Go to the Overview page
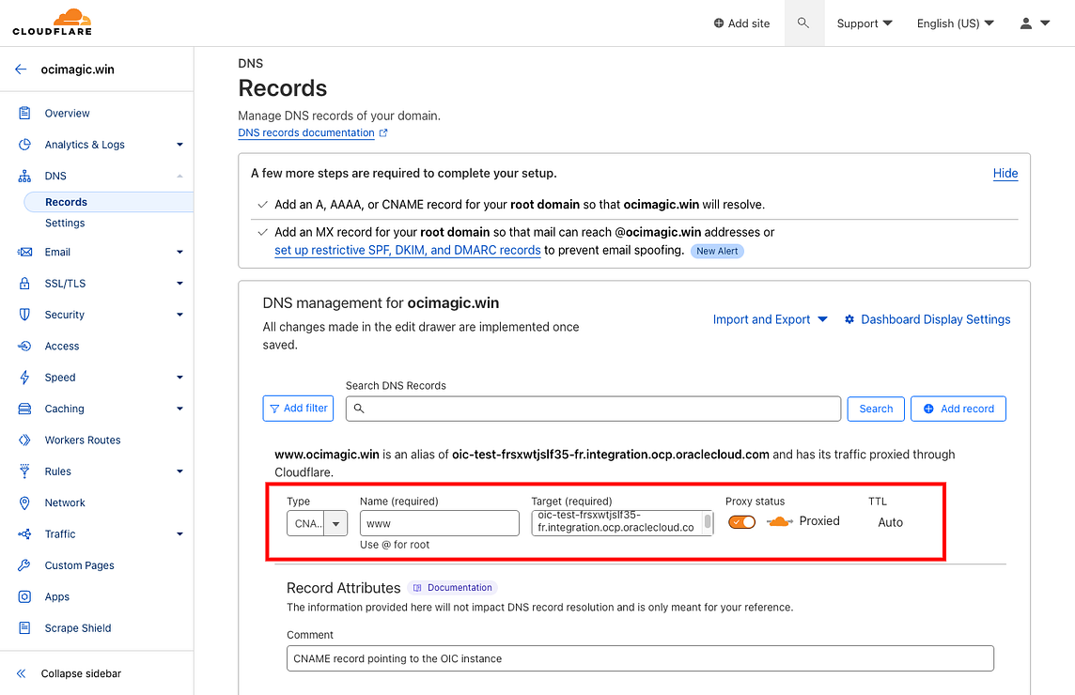This screenshot has height=695, width=1075. (68, 113)
